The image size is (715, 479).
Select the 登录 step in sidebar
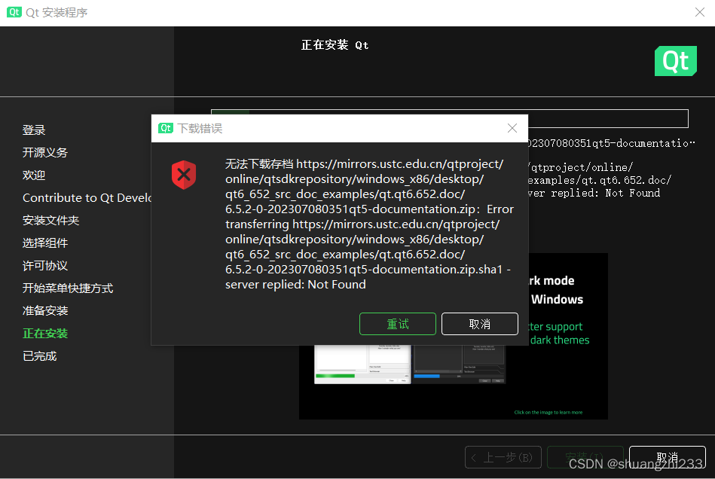point(34,130)
